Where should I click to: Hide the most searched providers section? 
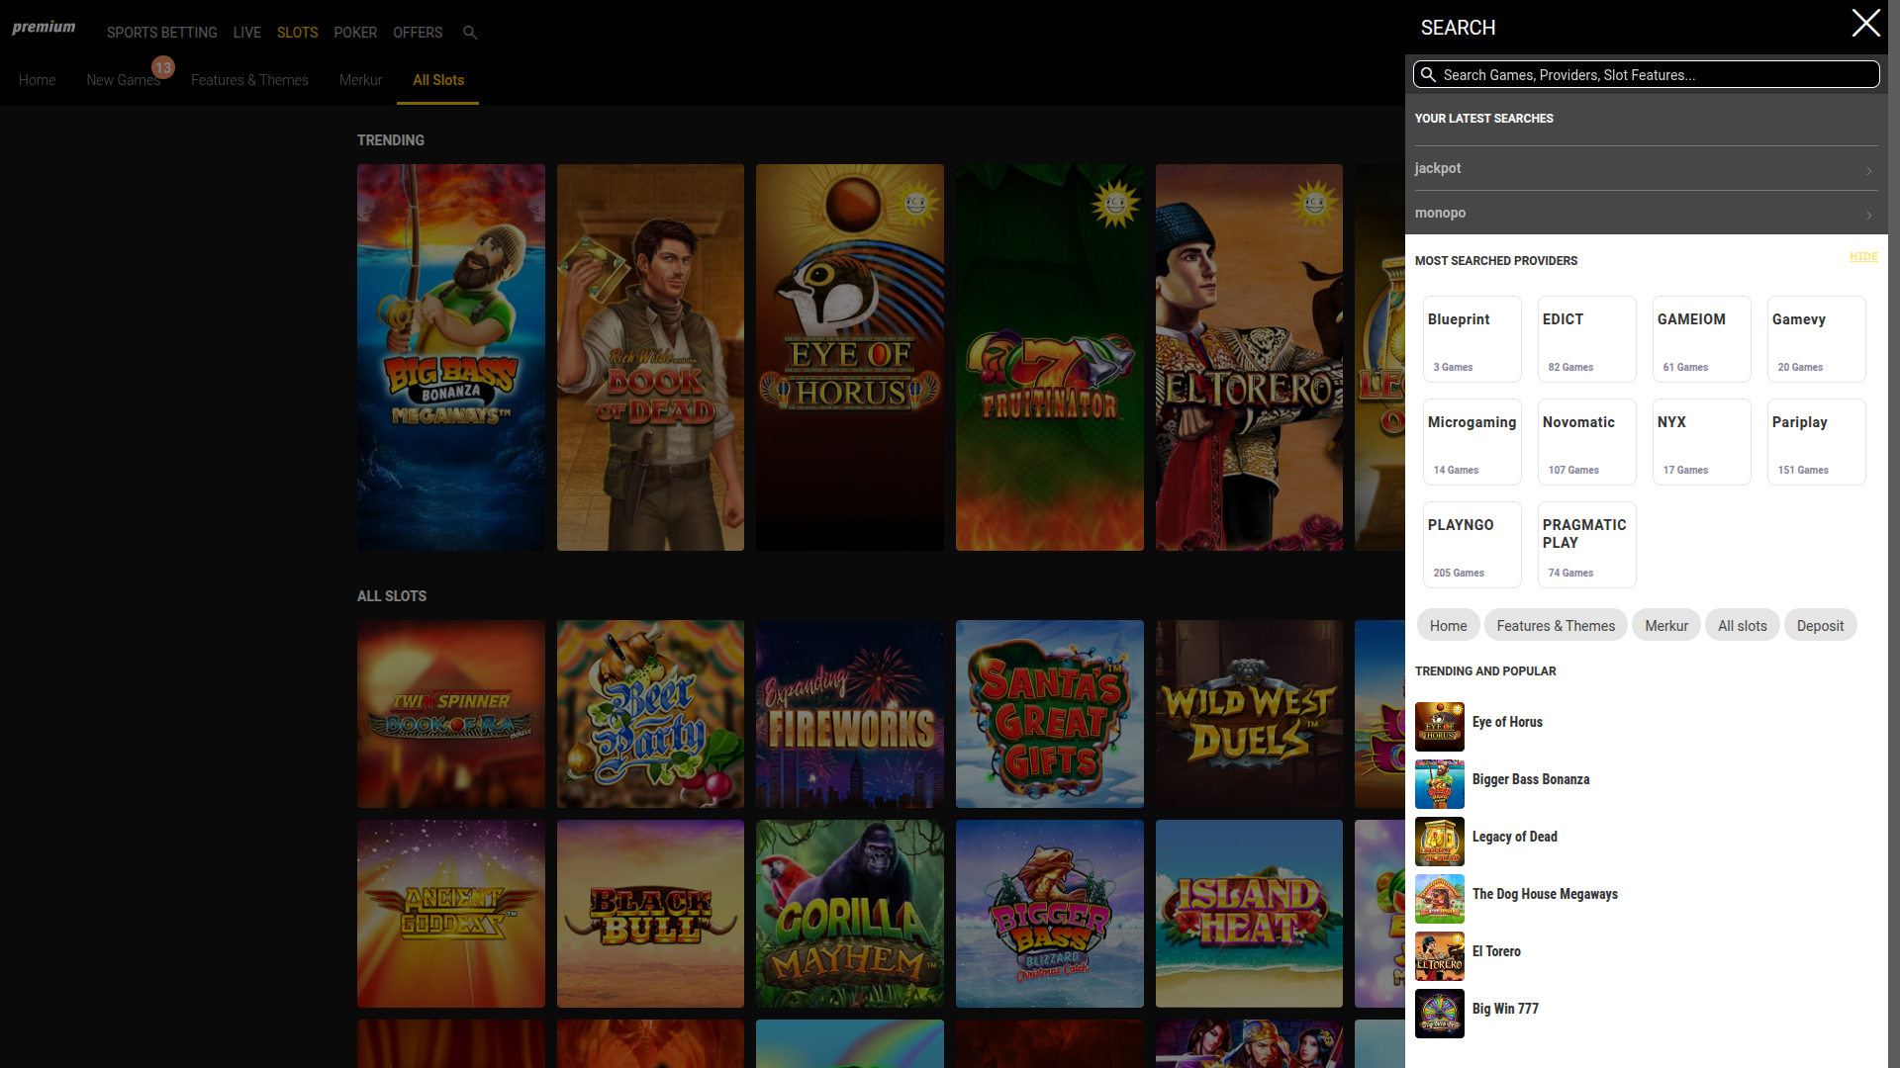click(x=1862, y=256)
